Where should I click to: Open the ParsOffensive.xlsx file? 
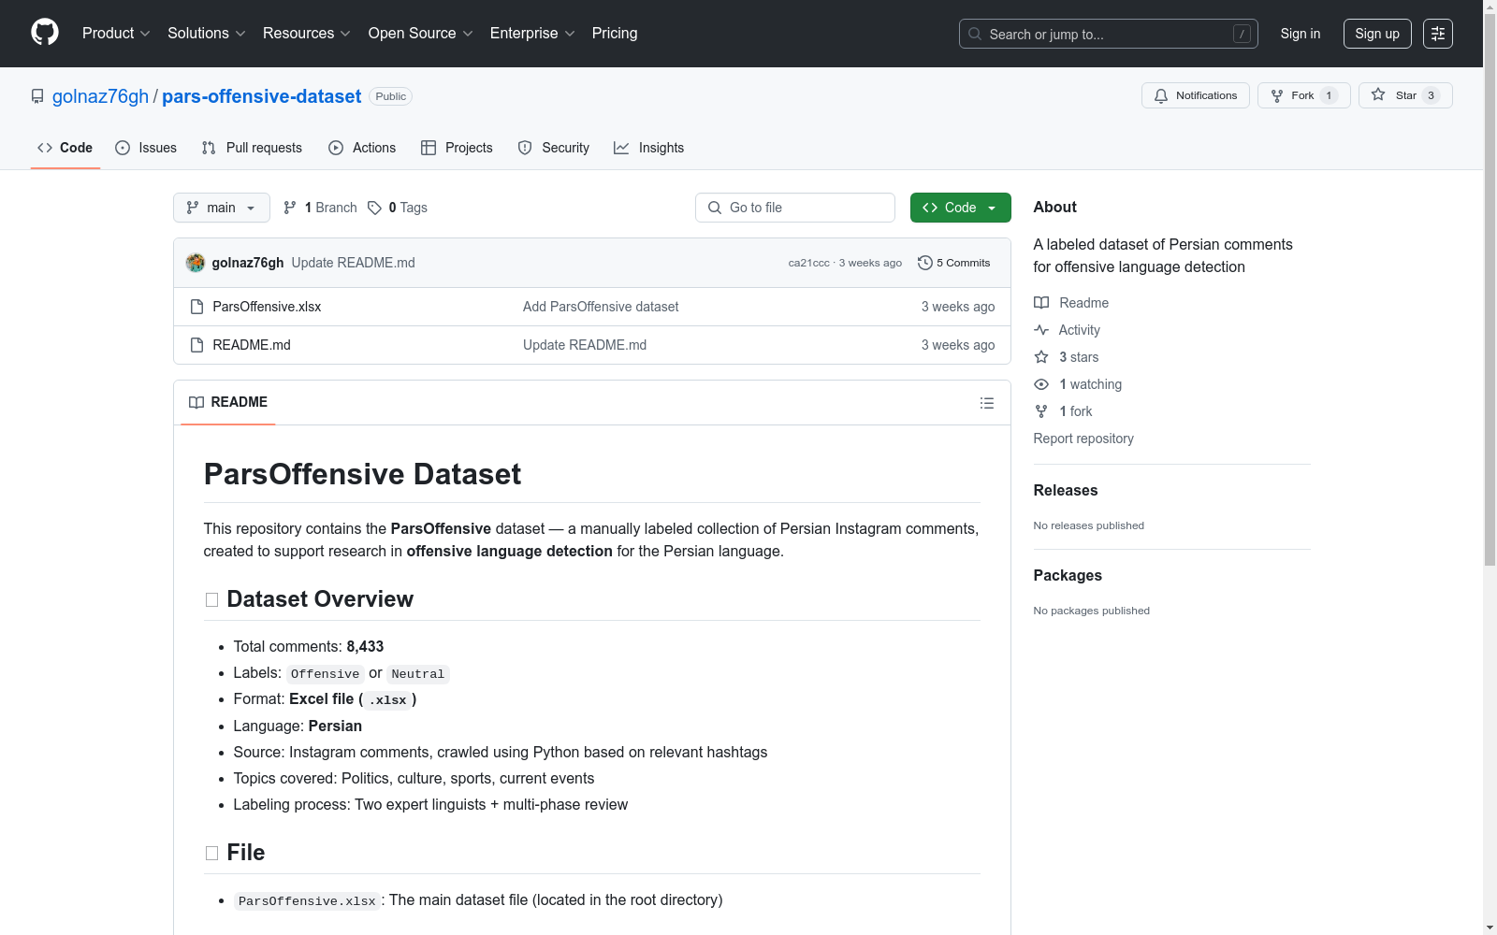click(267, 307)
